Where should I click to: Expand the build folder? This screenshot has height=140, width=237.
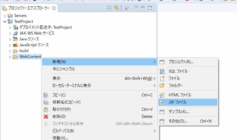click(10, 51)
